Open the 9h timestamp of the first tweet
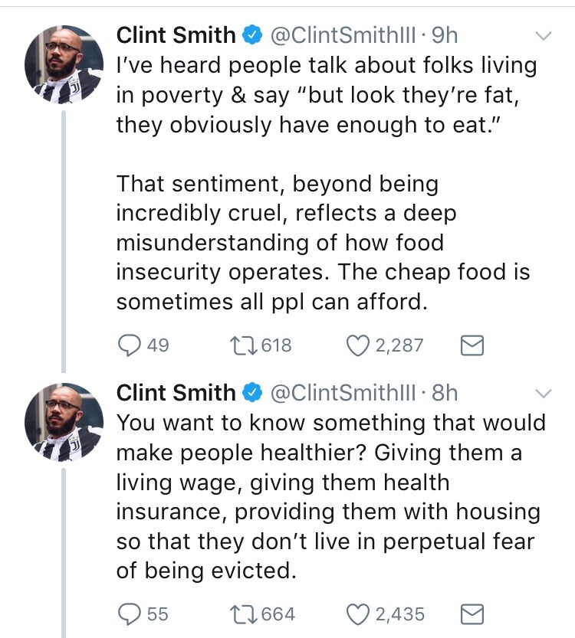Viewport: 575px width, 638px height. [x=445, y=34]
